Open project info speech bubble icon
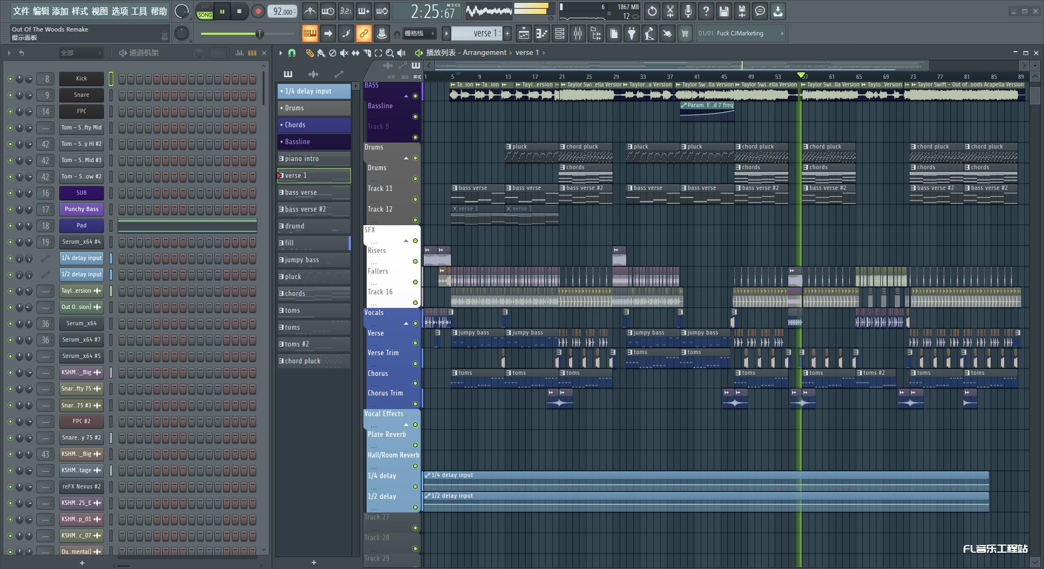Image resolution: width=1044 pixels, height=569 pixels. click(x=760, y=11)
